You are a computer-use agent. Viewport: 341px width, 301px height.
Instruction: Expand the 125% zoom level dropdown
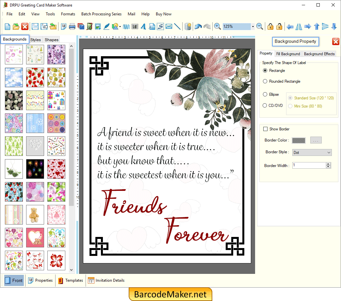click(x=253, y=26)
